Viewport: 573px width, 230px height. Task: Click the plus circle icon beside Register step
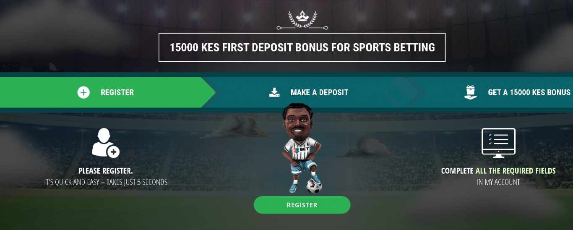83,92
